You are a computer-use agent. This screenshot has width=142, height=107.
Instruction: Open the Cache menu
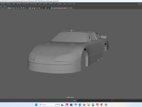[65, 4]
